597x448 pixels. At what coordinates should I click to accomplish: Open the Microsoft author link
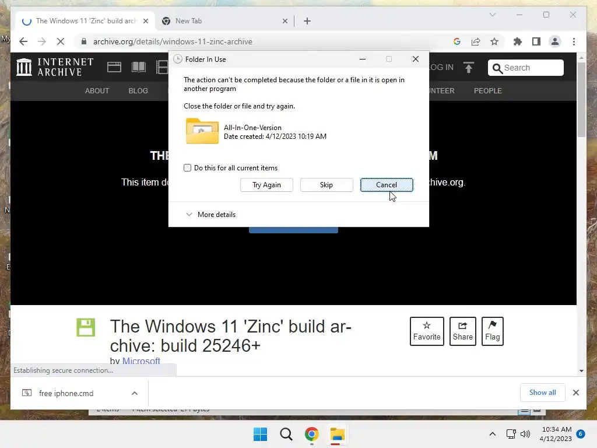coord(141,360)
